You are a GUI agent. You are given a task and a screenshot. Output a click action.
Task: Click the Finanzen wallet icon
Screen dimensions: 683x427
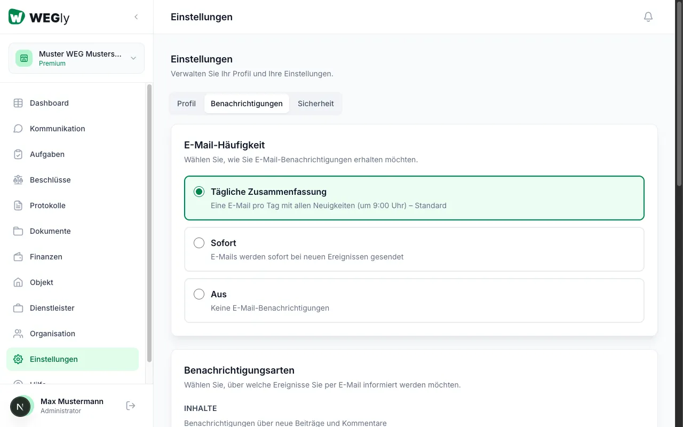point(18,257)
